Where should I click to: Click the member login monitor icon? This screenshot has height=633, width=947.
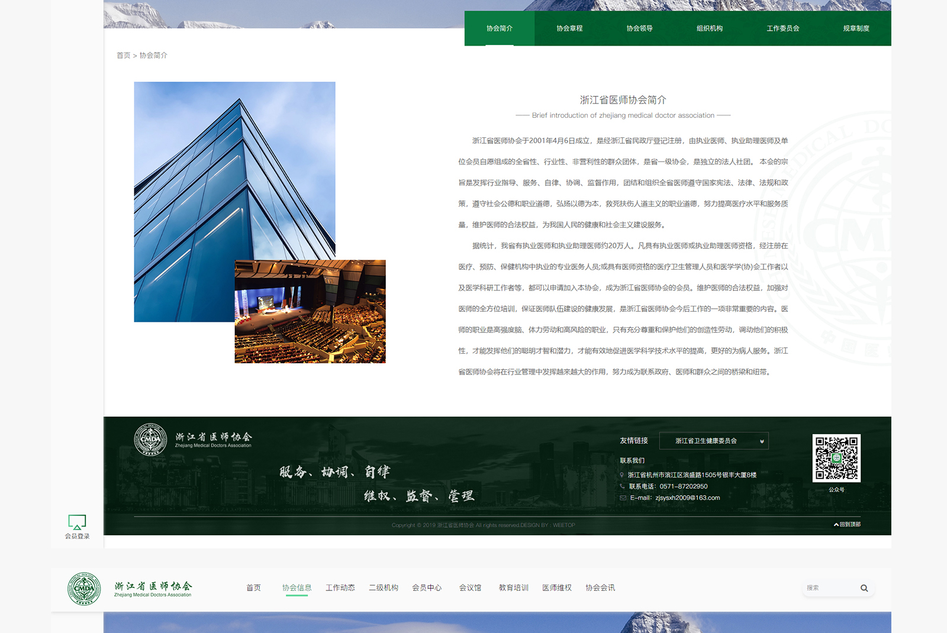(x=77, y=522)
